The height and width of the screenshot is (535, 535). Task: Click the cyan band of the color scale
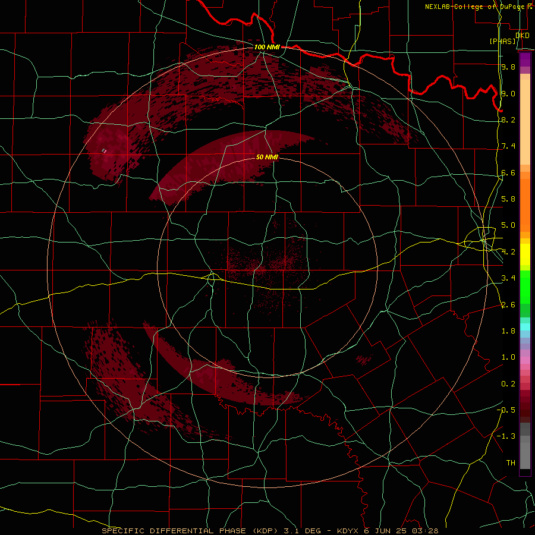525,327
